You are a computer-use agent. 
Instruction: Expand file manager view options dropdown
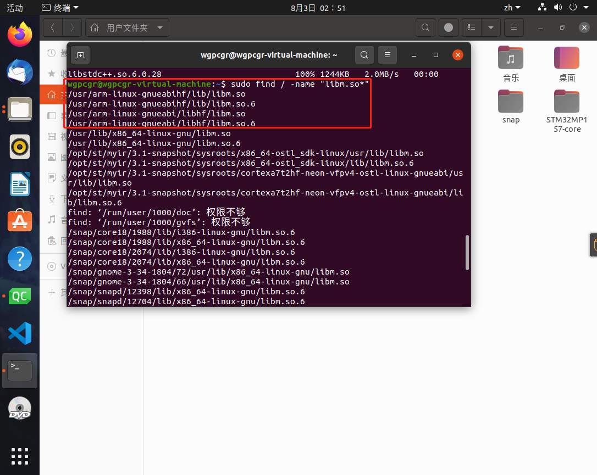pos(491,27)
